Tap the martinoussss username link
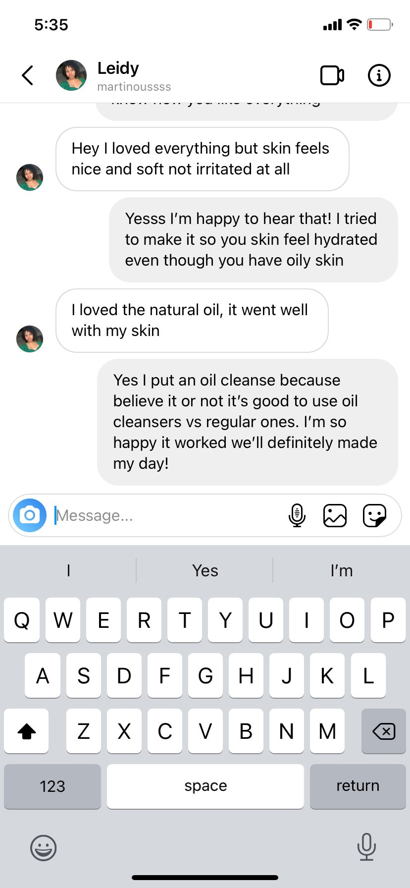The image size is (410, 888). 134,87
